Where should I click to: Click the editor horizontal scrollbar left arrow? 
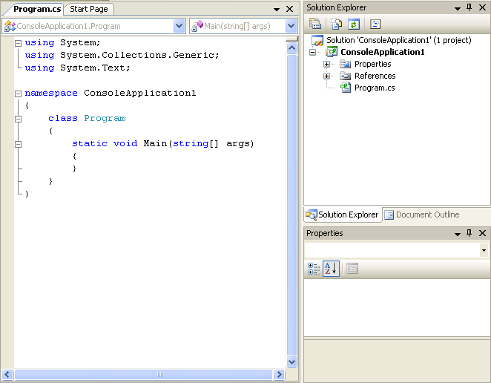(x=7, y=374)
